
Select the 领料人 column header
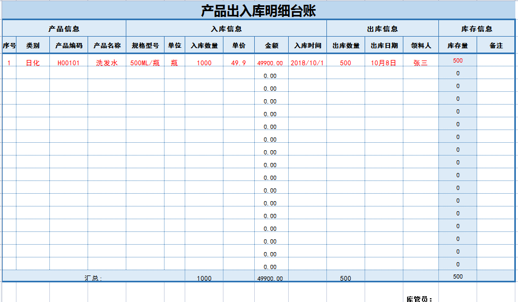coord(421,45)
